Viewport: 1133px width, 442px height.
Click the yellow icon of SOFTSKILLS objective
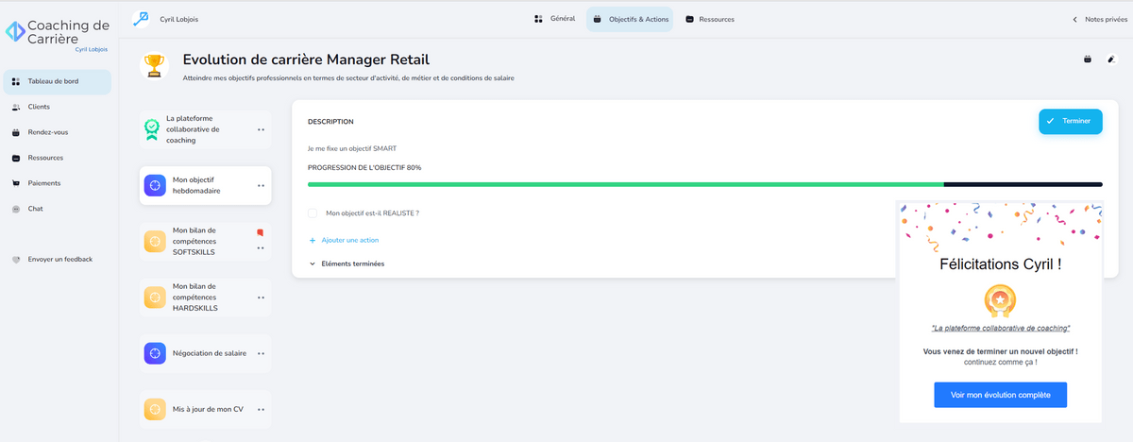pyautogui.click(x=155, y=242)
